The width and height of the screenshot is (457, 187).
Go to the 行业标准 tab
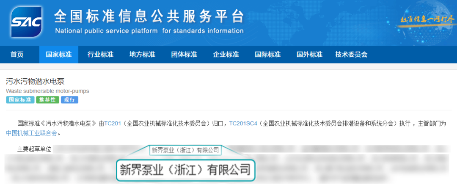(100, 55)
